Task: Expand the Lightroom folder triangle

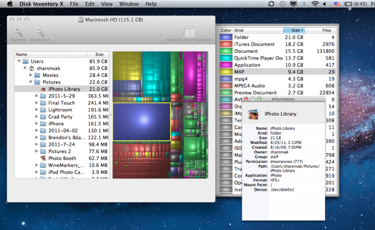Action: (37, 110)
